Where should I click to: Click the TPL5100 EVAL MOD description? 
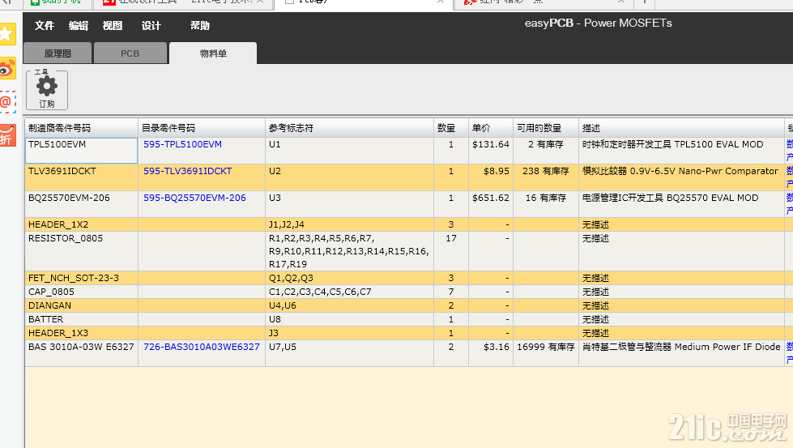(x=681, y=151)
